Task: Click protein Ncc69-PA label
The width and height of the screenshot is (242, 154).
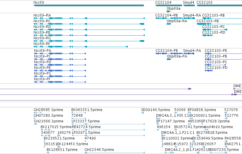Action: click(43, 51)
